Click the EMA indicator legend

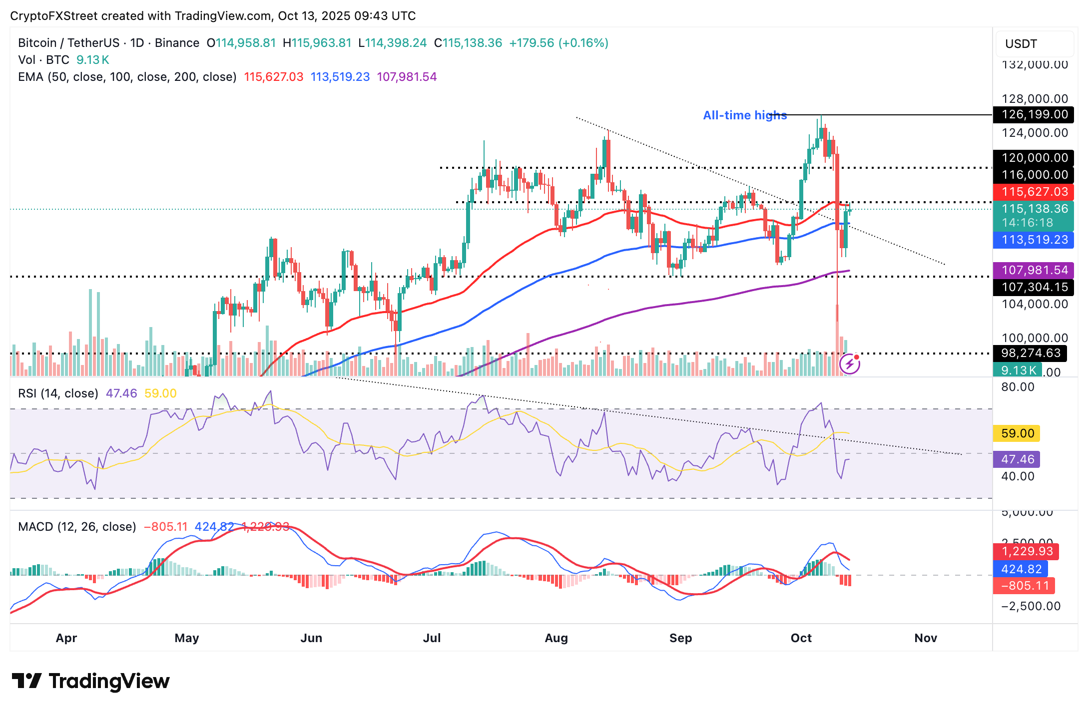[127, 77]
